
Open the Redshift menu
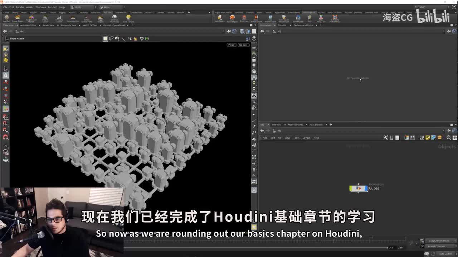click(53, 7)
